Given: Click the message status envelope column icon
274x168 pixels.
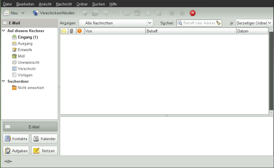Looking at the screenshot, I should pos(64,31).
